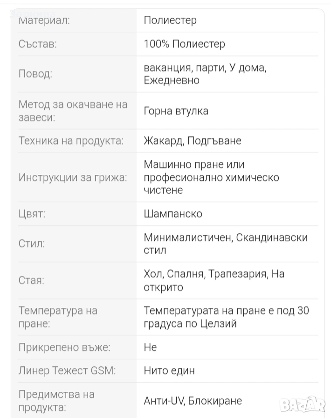Tap the 'Стил:' row label
The image size is (331, 418).
(x=32, y=244)
